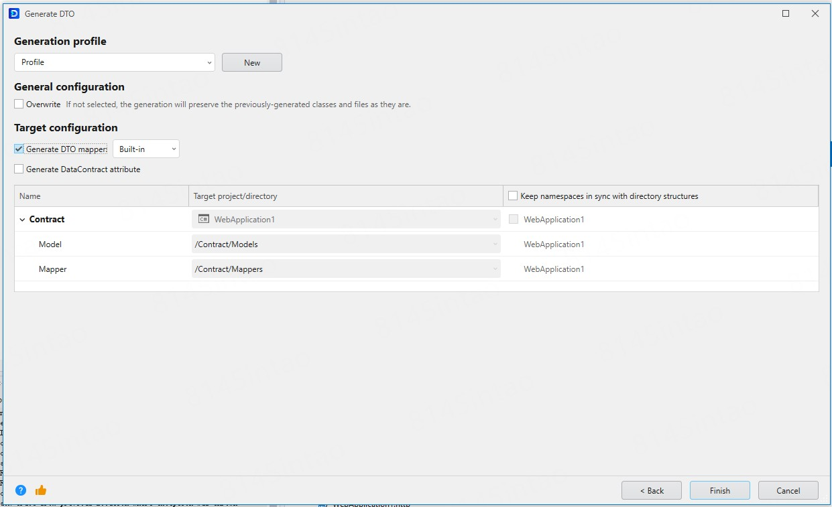Check Keep namespaces in sync option
Screen dimensions: 832x507
click(513, 196)
